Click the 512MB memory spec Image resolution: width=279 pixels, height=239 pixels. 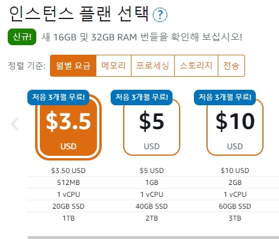click(x=68, y=183)
